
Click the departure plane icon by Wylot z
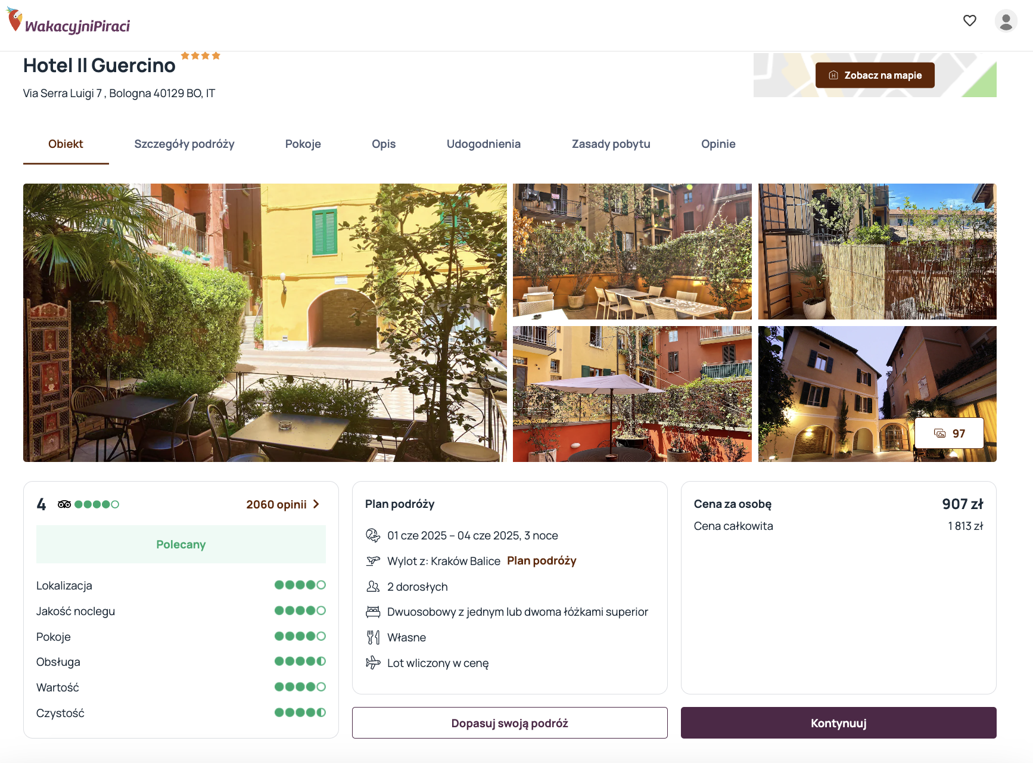pyautogui.click(x=373, y=561)
